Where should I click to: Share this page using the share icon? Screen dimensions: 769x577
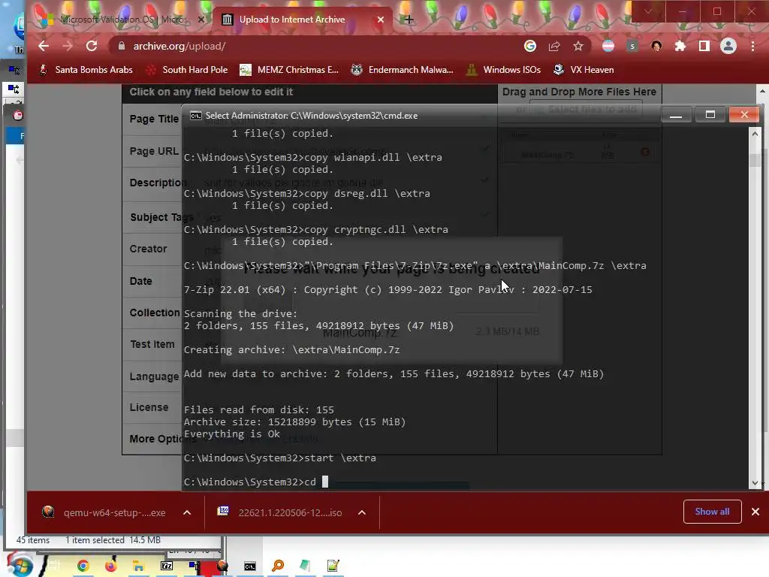554,46
